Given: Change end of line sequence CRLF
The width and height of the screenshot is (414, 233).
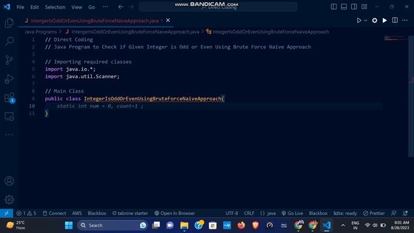Looking at the screenshot, I should 249,213.
